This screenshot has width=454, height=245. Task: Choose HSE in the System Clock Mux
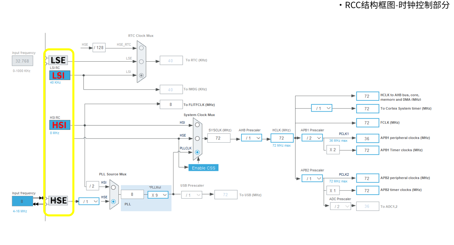click(x=197, y=139)
